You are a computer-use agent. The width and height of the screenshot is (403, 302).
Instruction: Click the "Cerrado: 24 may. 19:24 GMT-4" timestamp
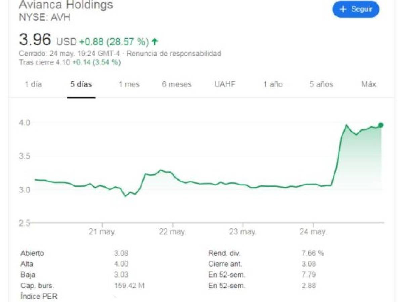70,53
